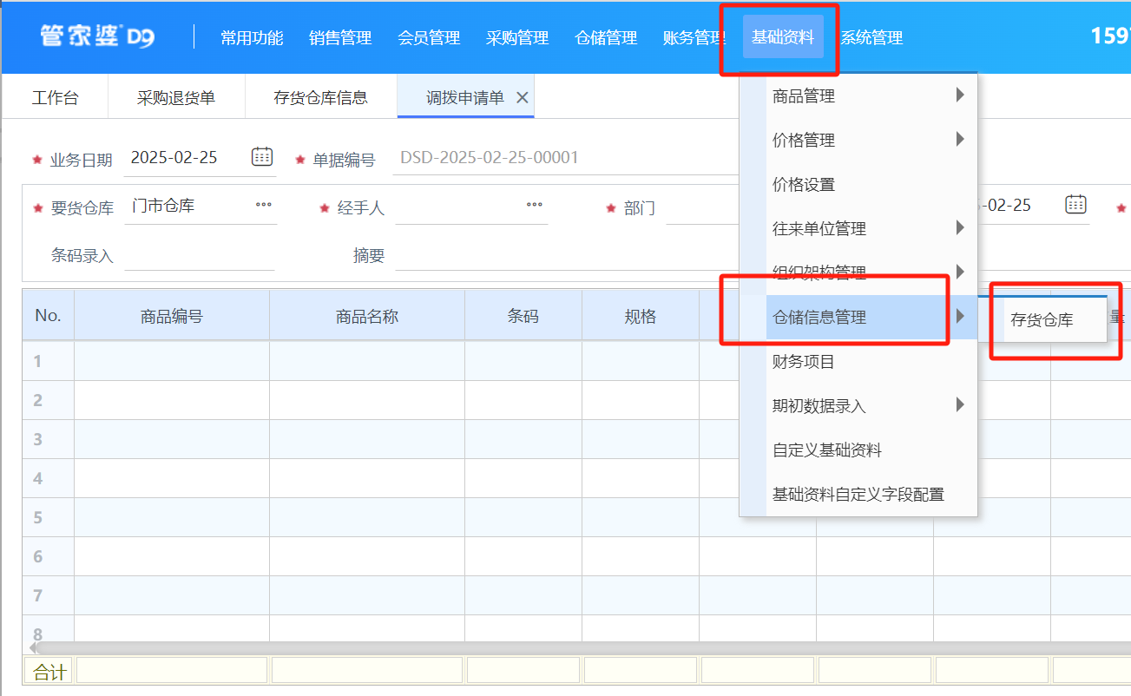Image resolution: width=1131 pixels, height=696 pixels.
Task: Open 仓储管理 in the top navigation
Action: (606, 38)
